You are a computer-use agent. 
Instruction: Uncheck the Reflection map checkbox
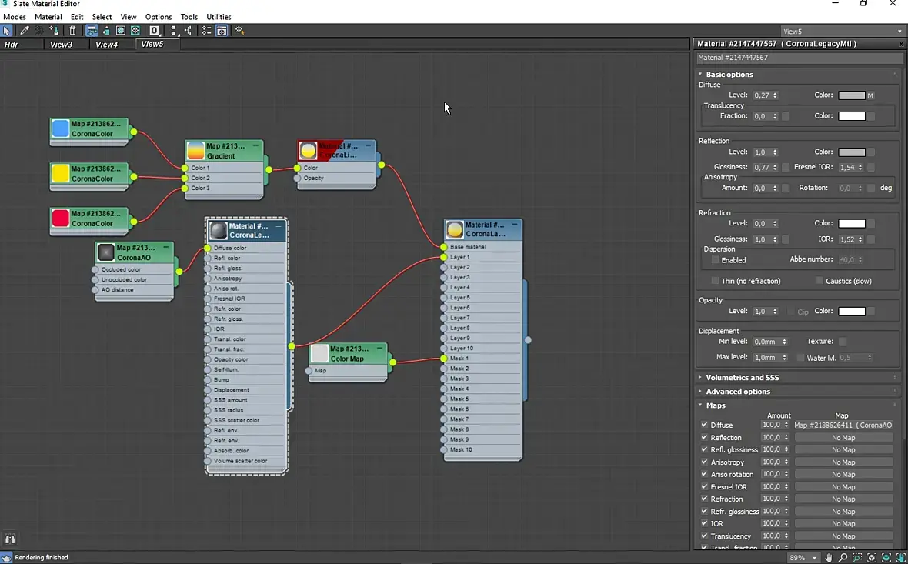pos(704,437)
